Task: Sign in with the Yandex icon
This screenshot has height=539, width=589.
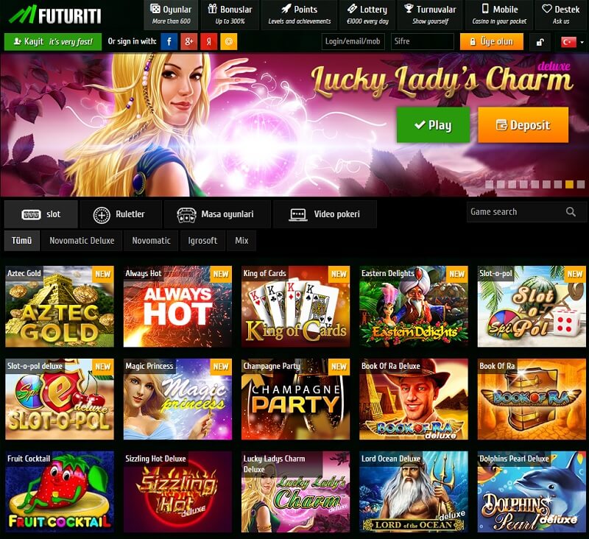Action: tap(208, 41)
